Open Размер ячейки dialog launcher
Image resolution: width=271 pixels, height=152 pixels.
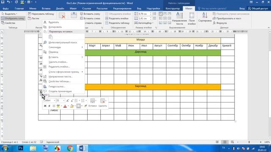coord(156,27)
